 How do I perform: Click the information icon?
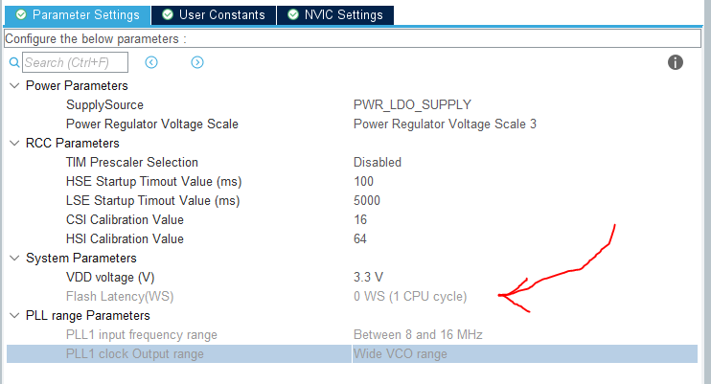coord(675,62)
